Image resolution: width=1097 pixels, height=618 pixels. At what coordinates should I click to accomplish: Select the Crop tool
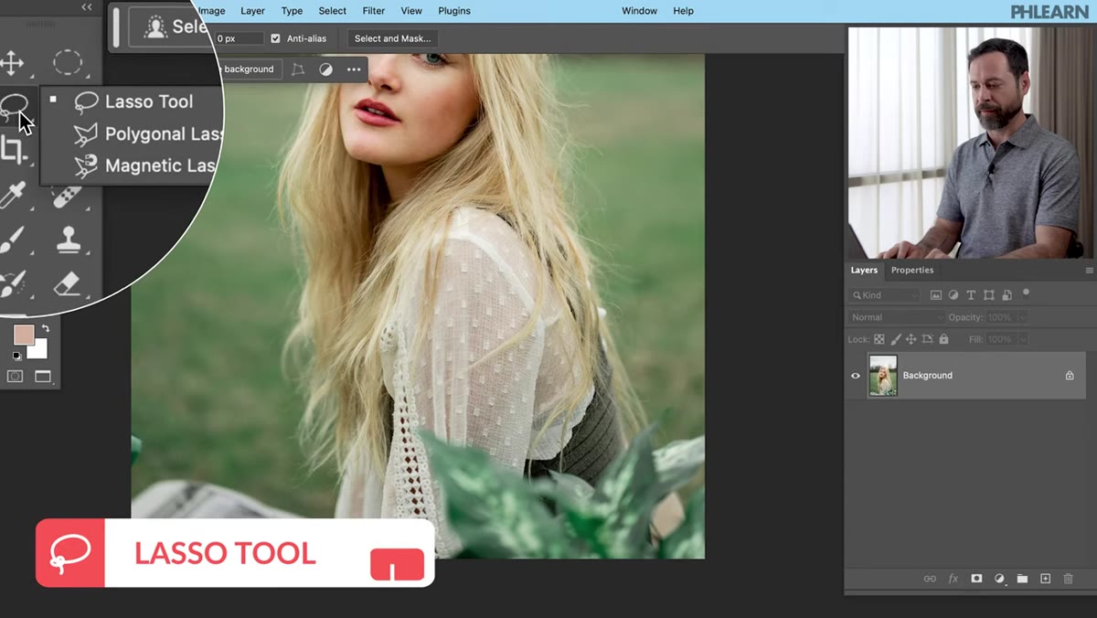point(12,150)
